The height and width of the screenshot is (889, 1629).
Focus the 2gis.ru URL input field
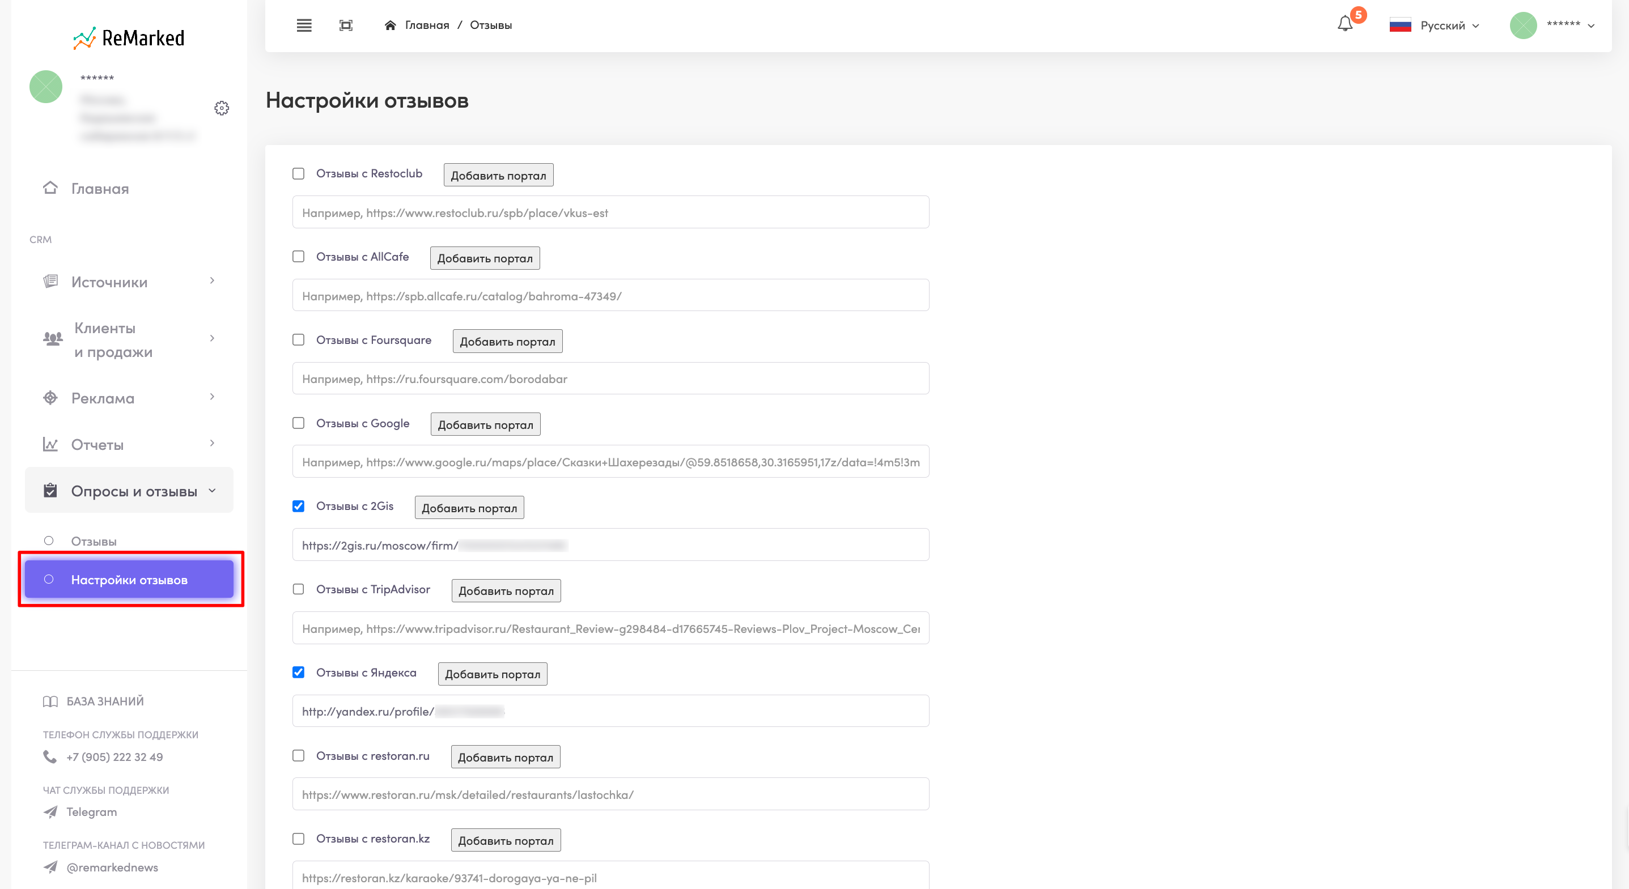pyautogui.click(x=610, y=545)
